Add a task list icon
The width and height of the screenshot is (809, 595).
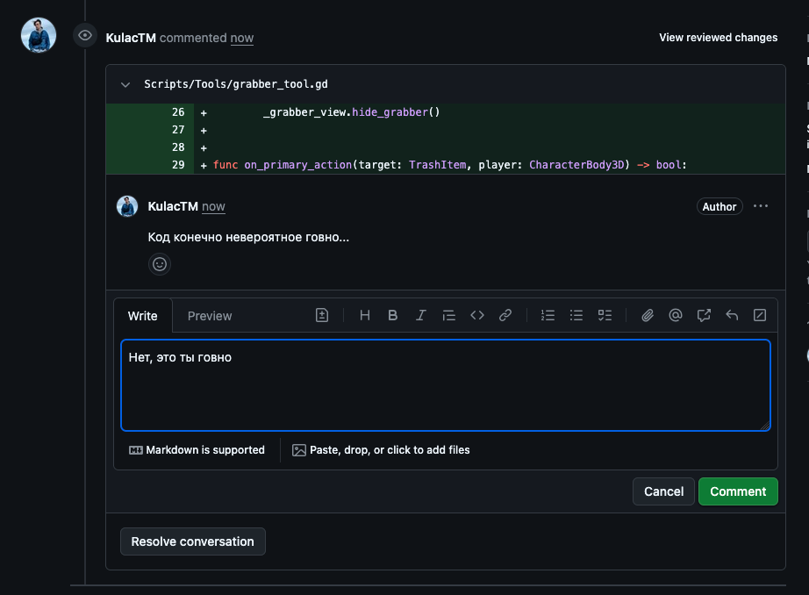(605, 315)
